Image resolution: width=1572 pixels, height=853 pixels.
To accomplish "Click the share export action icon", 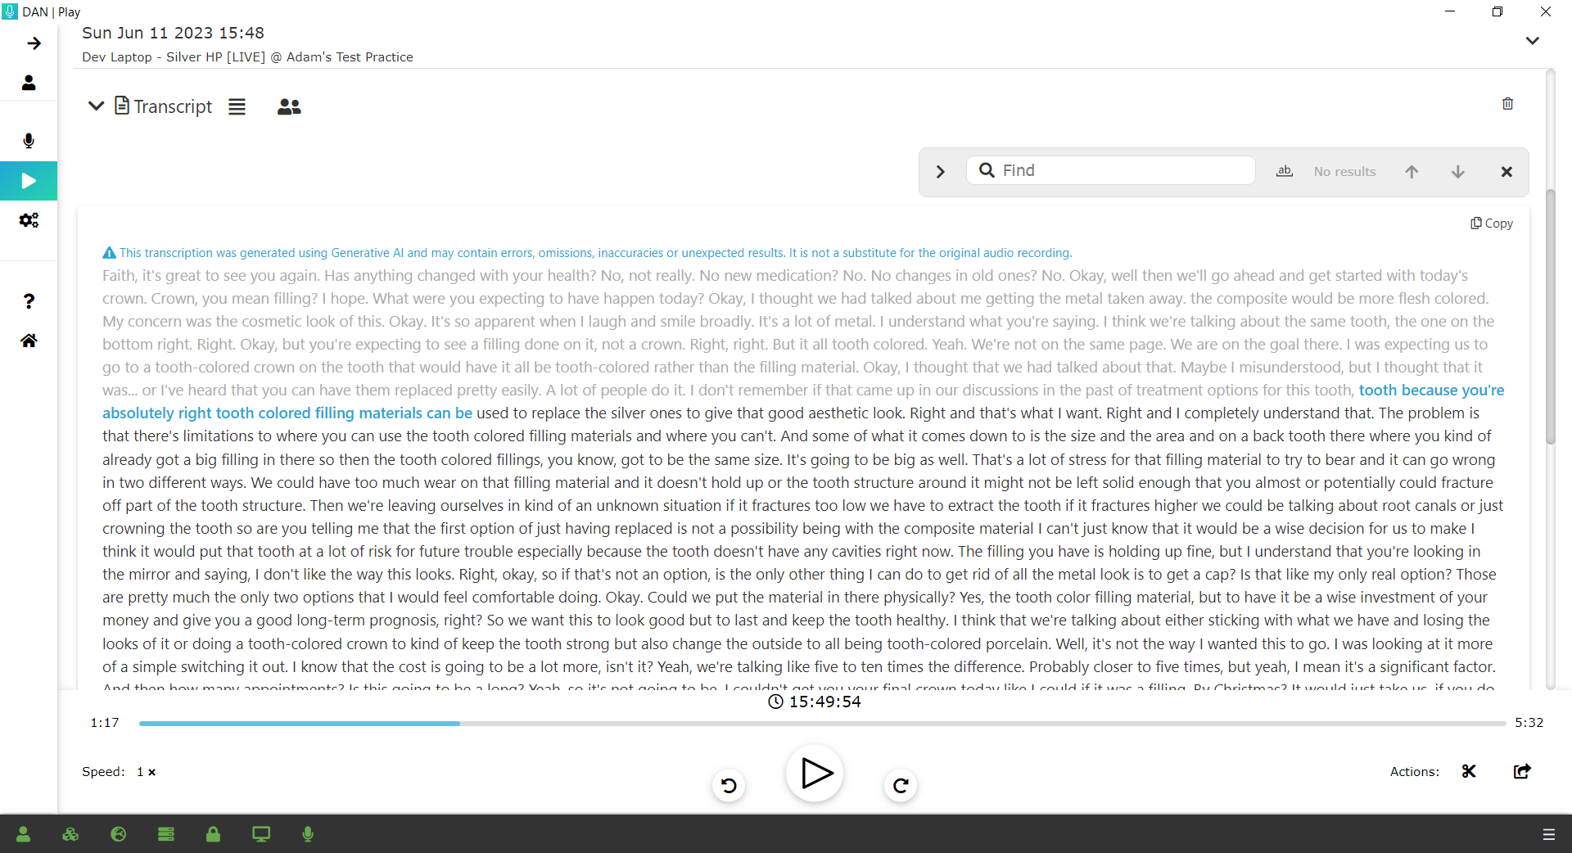I will [1522, 771].
